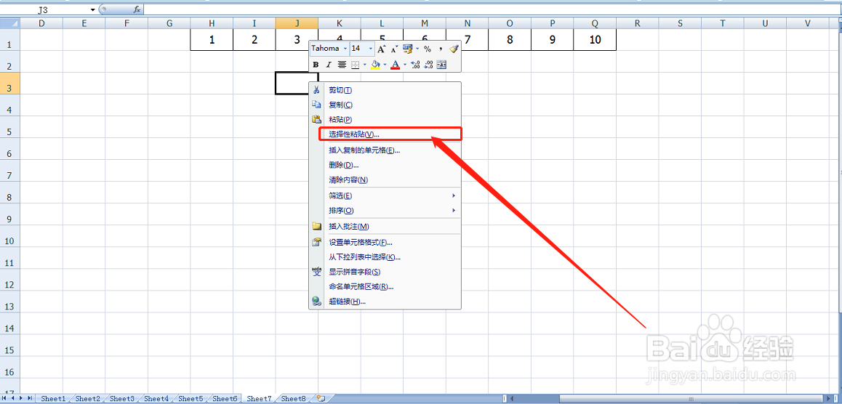The image size is (842, 404).
Task: Open borders dropdown arrow in mini toolbar
Action: pyautogui.click(x=364, y=65)
